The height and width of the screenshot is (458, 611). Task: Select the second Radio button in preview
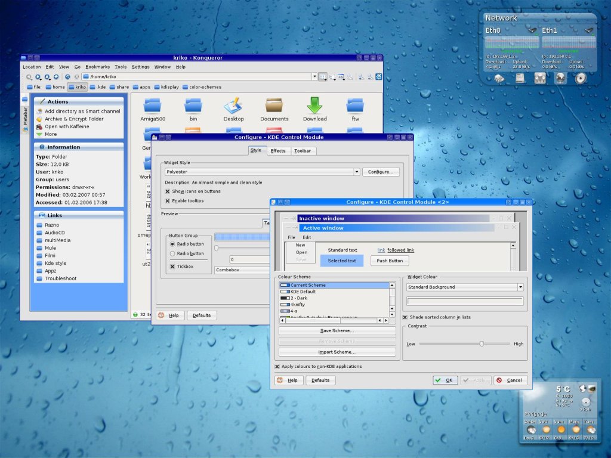pyautogui.click(x=172, y=253)
